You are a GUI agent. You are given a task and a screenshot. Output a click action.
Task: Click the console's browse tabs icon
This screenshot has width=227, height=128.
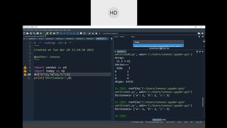point(115,52)
